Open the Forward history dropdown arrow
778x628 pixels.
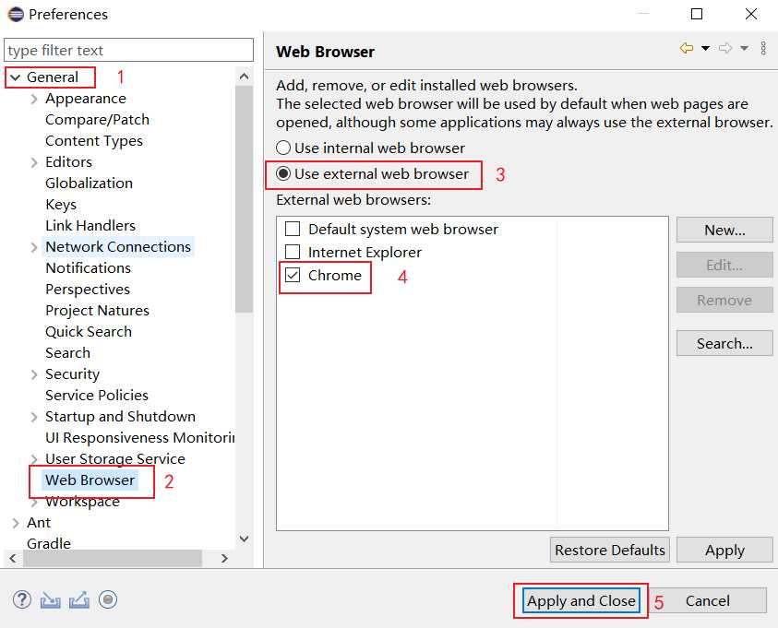point(744,48)
